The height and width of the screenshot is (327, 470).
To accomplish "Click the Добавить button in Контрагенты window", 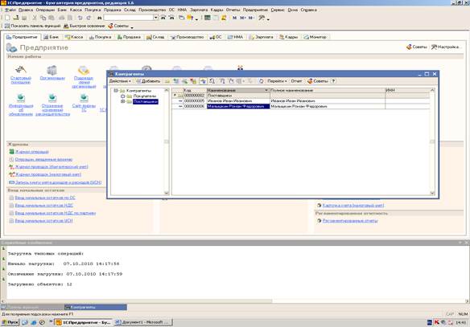I will 148,81.
